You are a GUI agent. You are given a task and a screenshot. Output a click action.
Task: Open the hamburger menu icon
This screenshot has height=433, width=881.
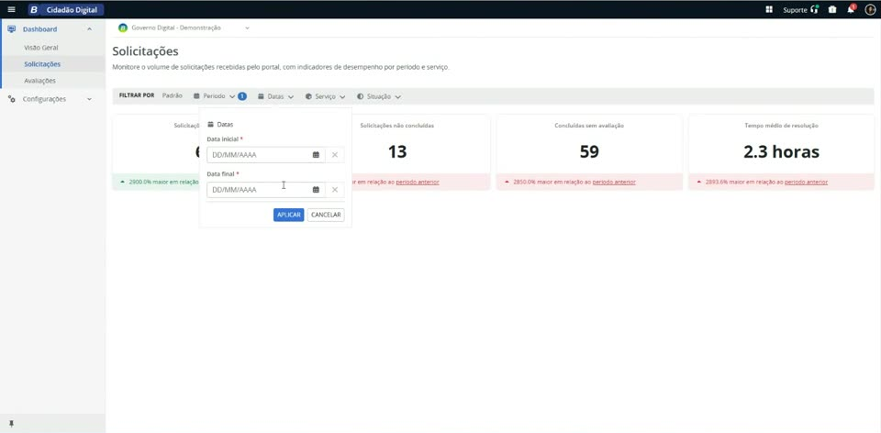pos(11,9)
